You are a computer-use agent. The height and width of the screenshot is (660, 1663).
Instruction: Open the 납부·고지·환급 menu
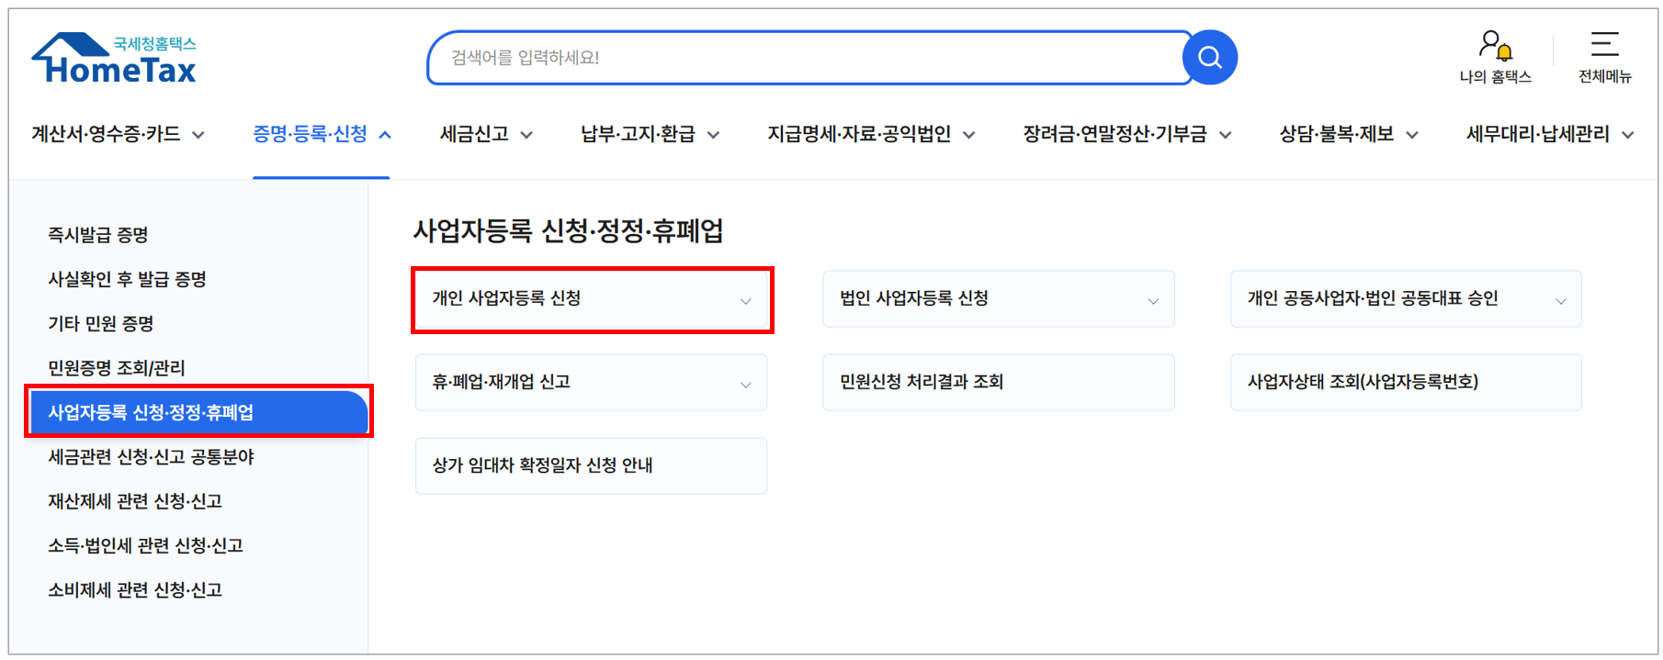[x=650, y=133]
